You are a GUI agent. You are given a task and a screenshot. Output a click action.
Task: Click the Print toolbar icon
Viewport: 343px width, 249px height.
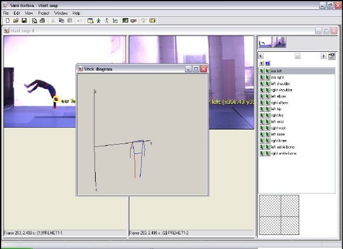click(x=43, y=20)
